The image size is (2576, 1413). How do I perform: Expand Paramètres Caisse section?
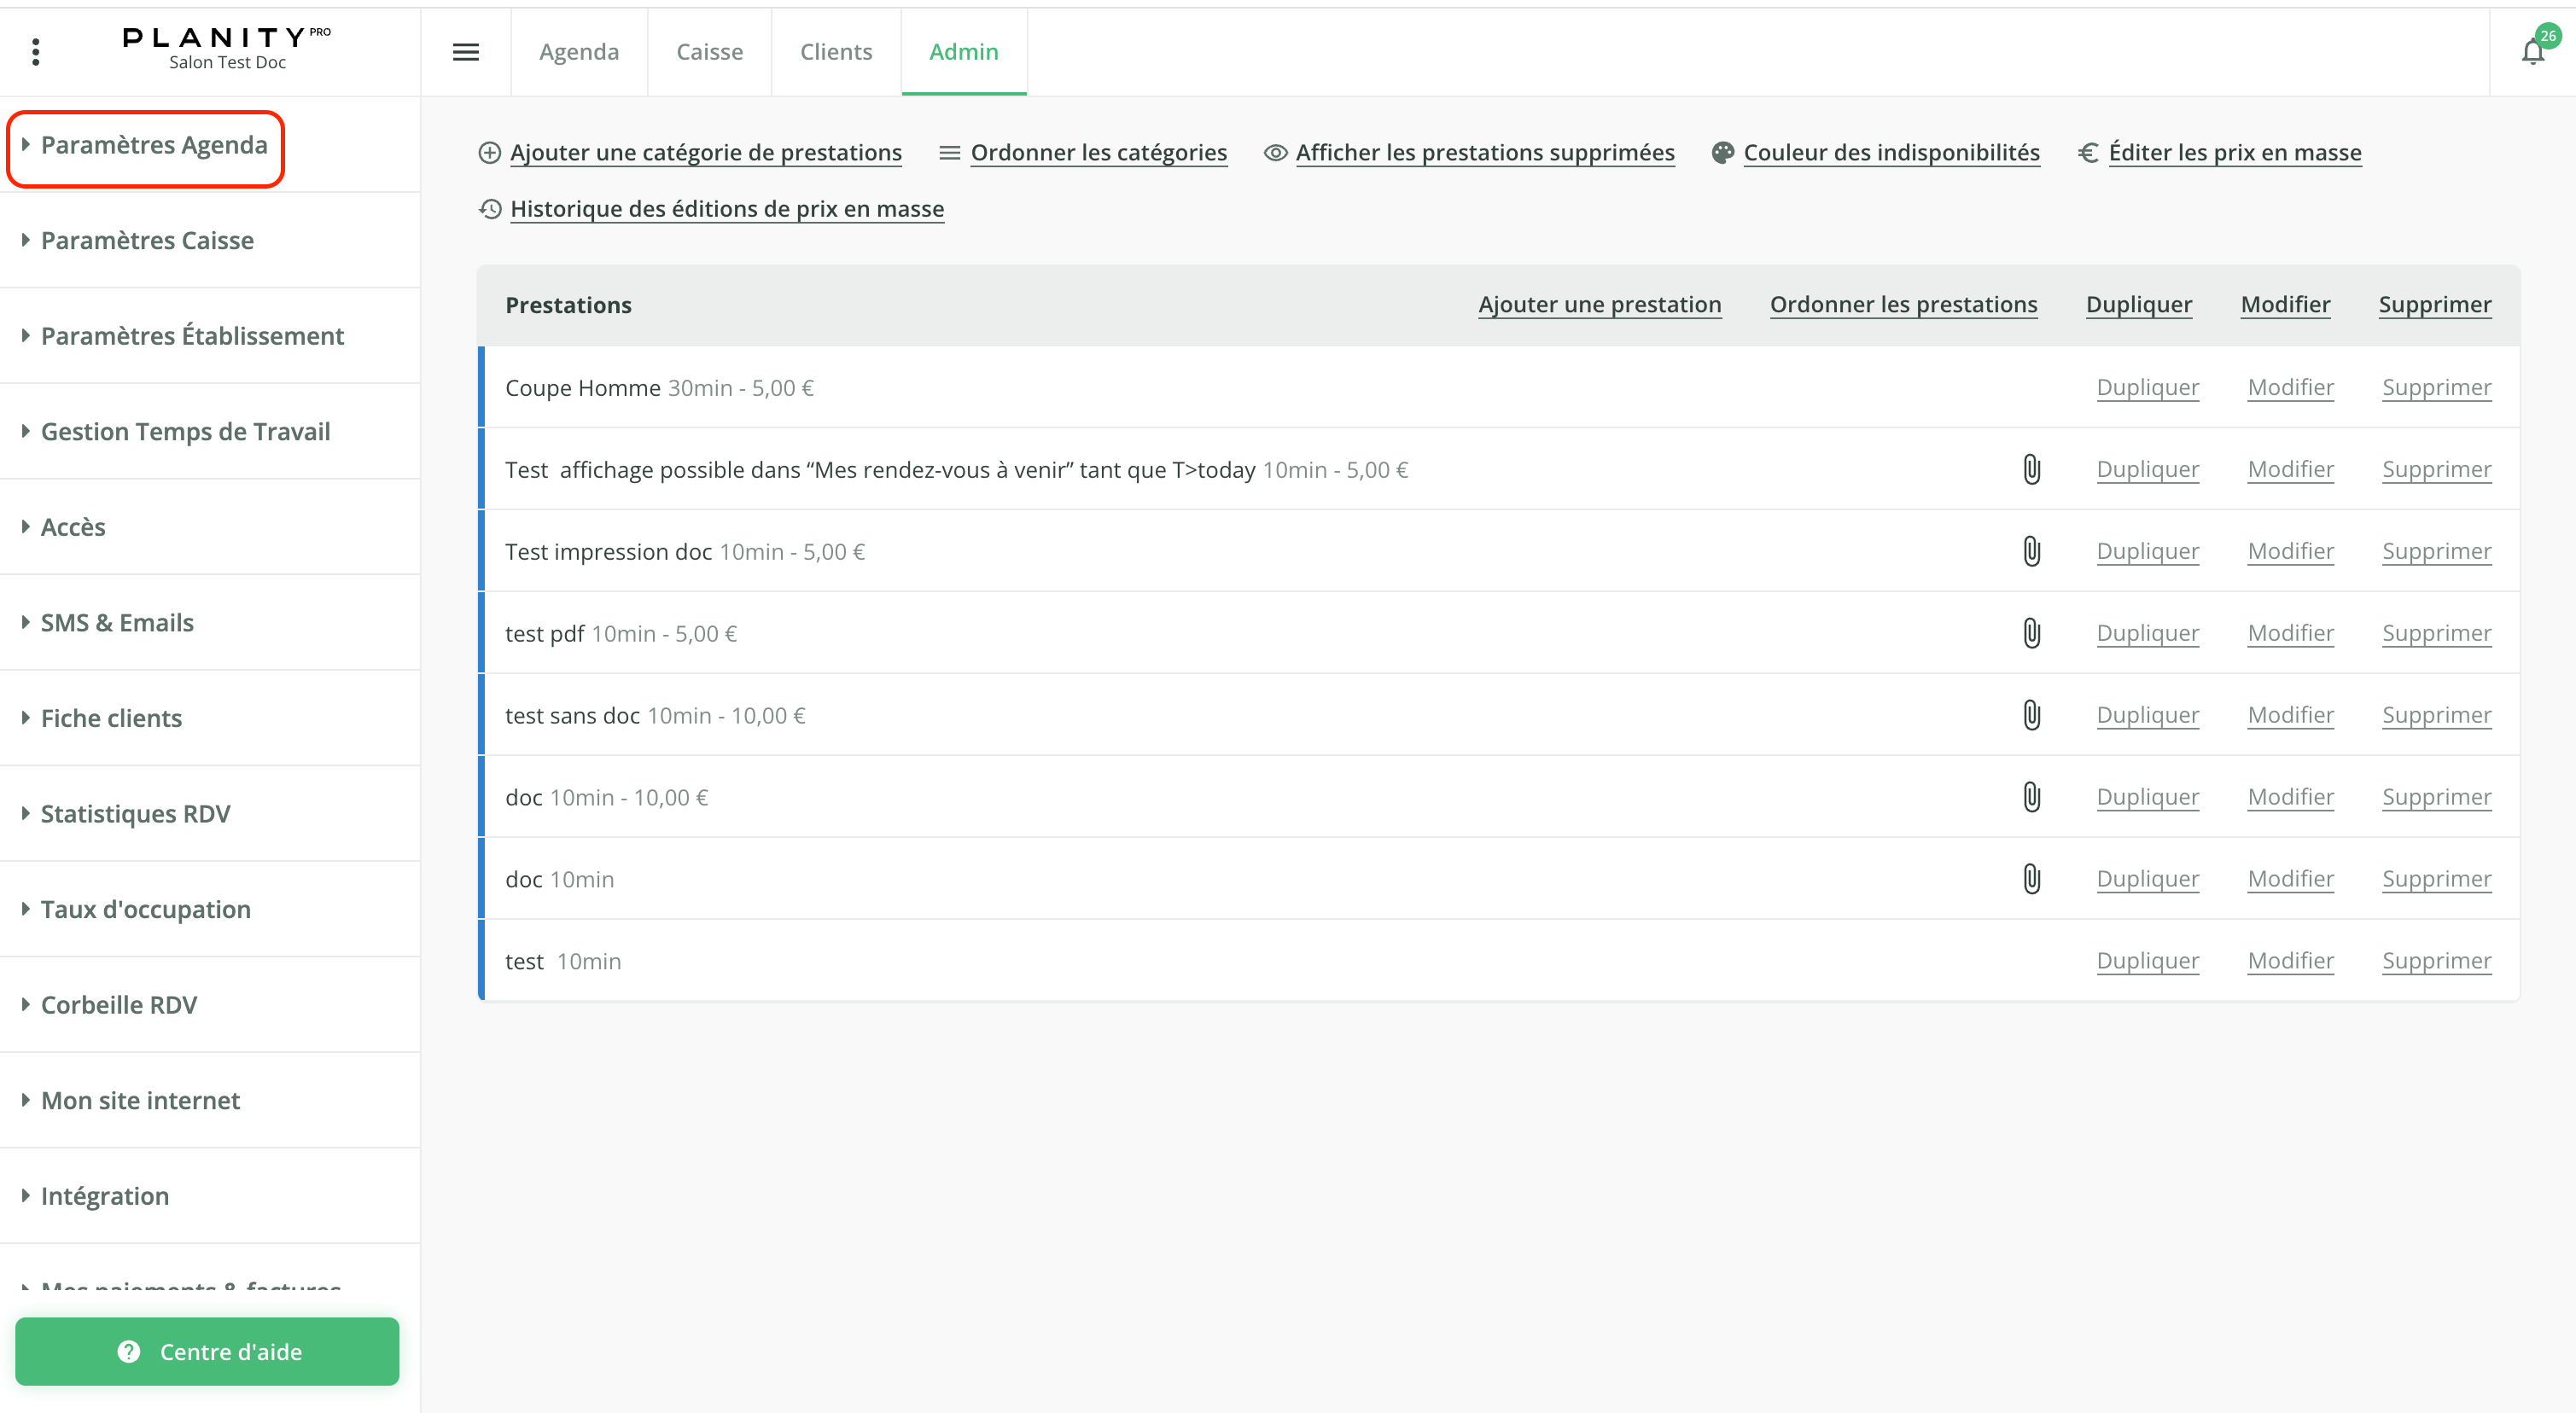coord(146,241)
